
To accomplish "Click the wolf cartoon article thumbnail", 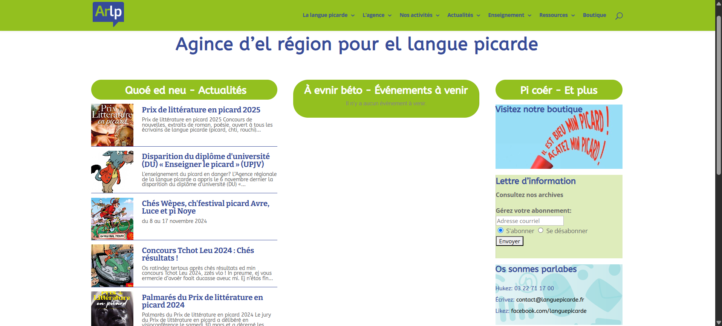I will [112, 172].
